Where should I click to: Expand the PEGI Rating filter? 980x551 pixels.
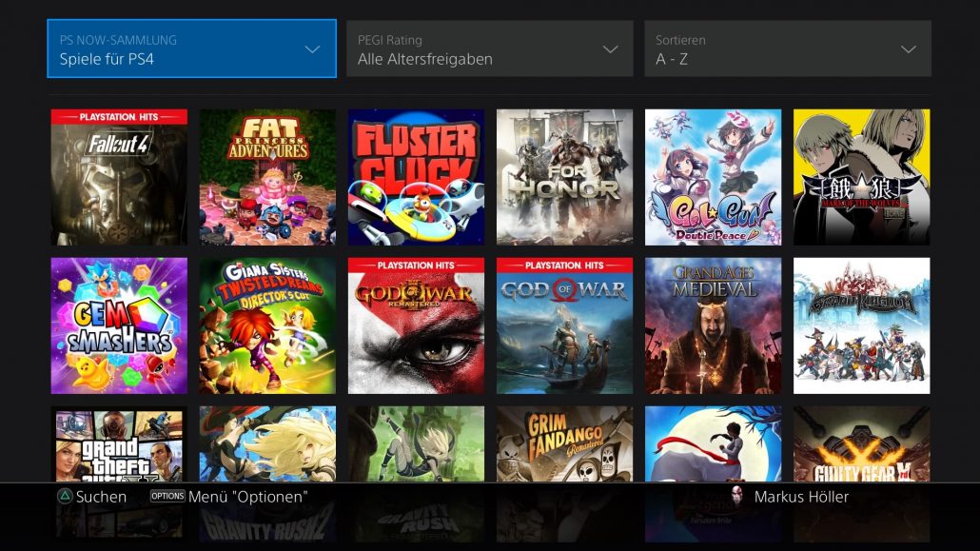[x=489, y=49]
